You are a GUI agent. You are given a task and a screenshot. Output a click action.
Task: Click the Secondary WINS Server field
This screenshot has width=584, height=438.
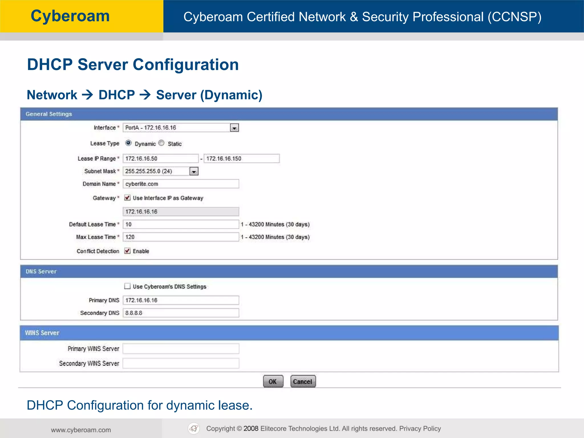coord(181,363)
